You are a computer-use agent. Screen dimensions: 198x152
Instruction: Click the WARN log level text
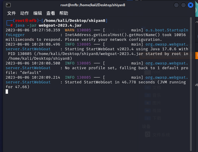tap(70, 30)
